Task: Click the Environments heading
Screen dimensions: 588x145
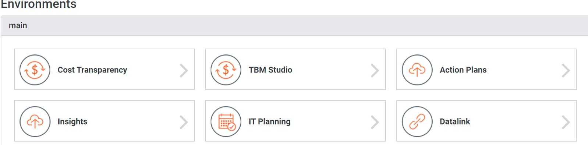Action: [38, 4]
